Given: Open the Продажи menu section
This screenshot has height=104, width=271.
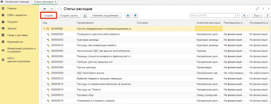Looking at the screenshot, I should (x=12, y=22).
